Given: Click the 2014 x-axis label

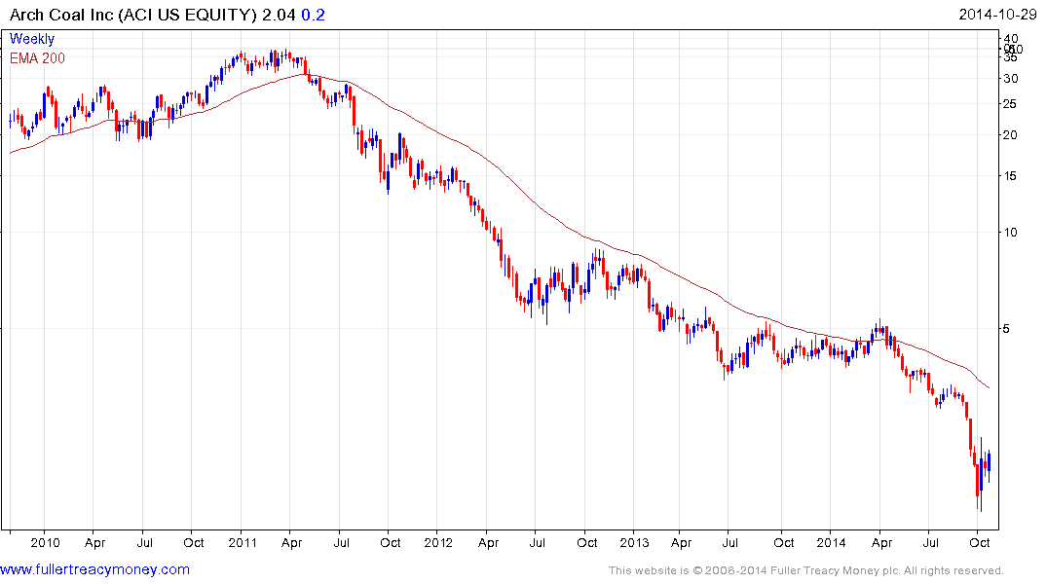Looking at the screenshot, I should pyautogui.click(x=832, y=543).
